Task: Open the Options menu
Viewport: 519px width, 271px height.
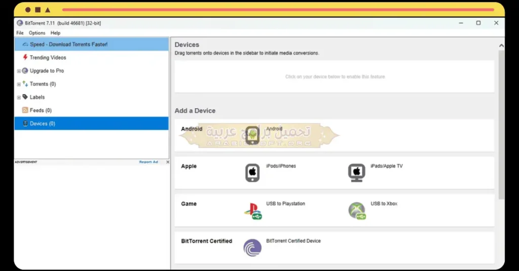Action: [36, 33]
